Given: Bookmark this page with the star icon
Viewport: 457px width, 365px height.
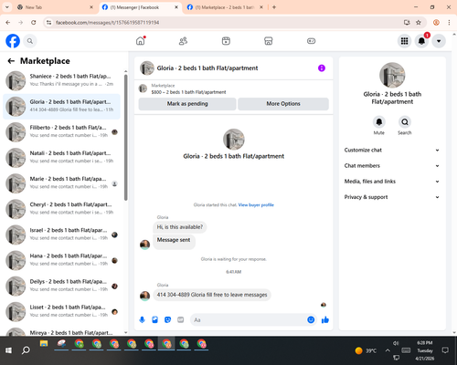Looking at the screenshot, I should click(x=419, y=23).
